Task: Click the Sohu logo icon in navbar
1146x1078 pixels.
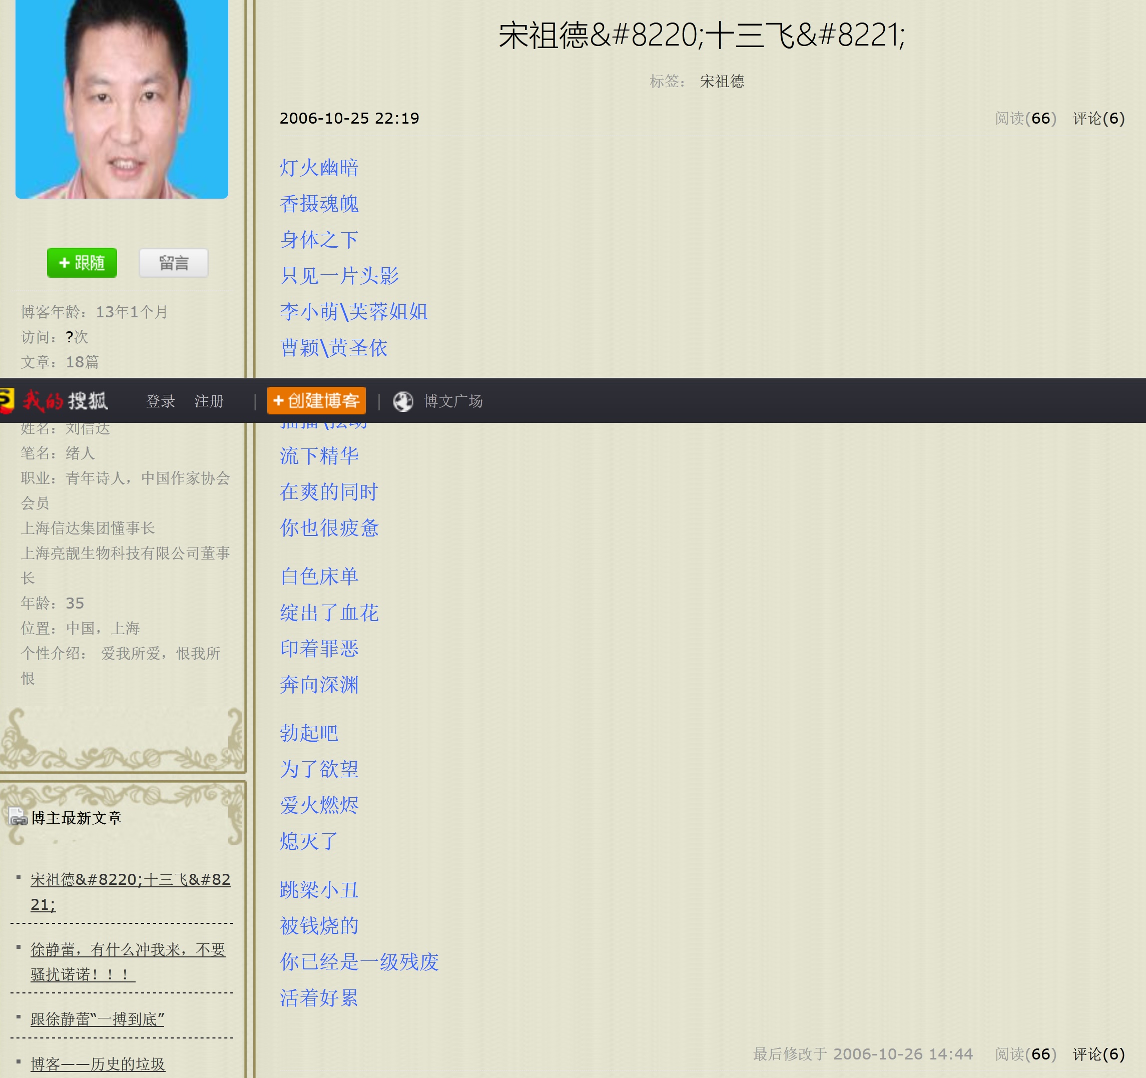Action: 6,401
